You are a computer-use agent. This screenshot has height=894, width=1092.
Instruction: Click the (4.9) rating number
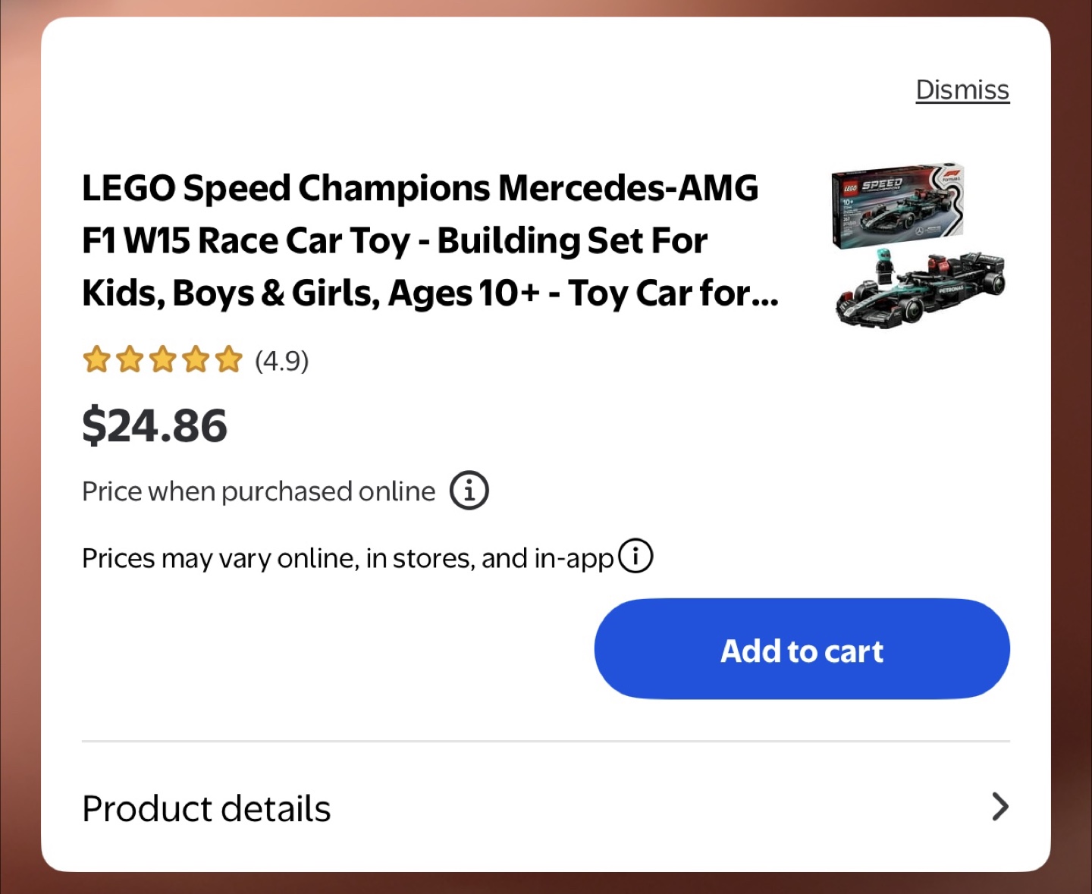point(282,361)
